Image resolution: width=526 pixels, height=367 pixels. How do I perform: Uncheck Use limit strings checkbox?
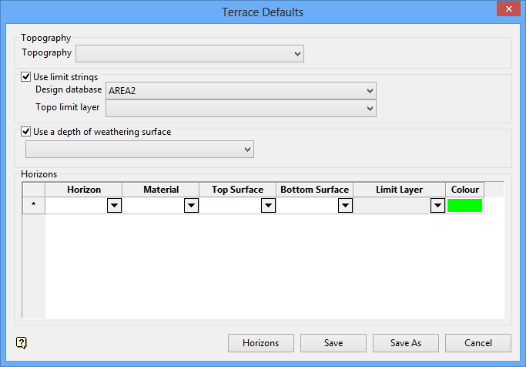27,77
